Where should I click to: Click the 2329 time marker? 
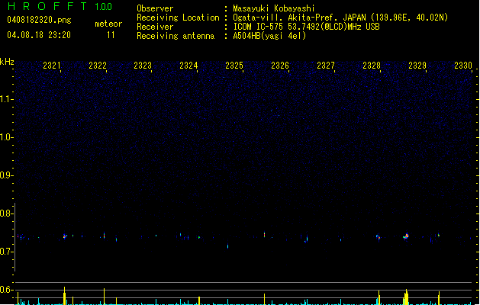(417, 66)
